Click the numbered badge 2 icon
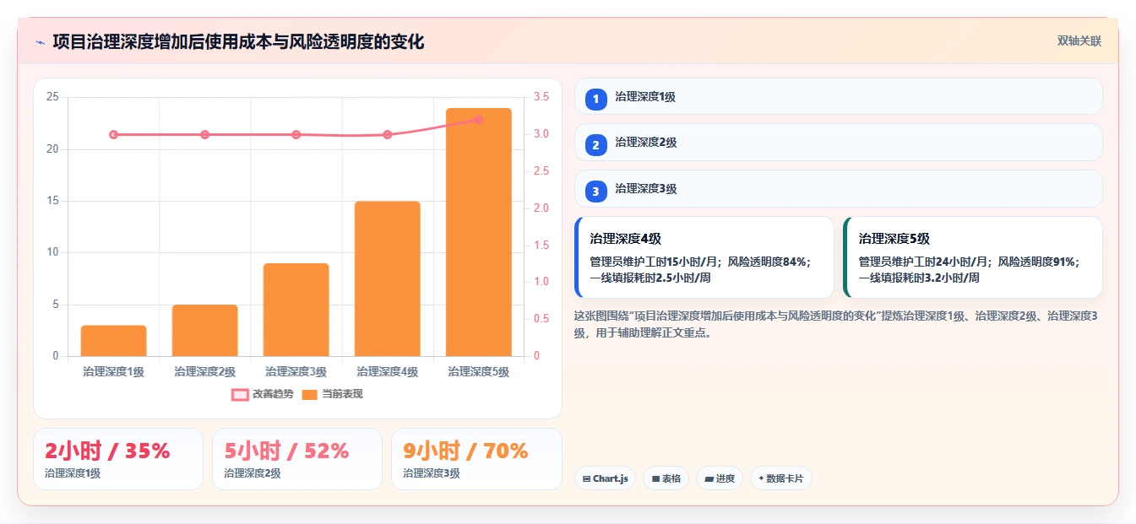 595,145
